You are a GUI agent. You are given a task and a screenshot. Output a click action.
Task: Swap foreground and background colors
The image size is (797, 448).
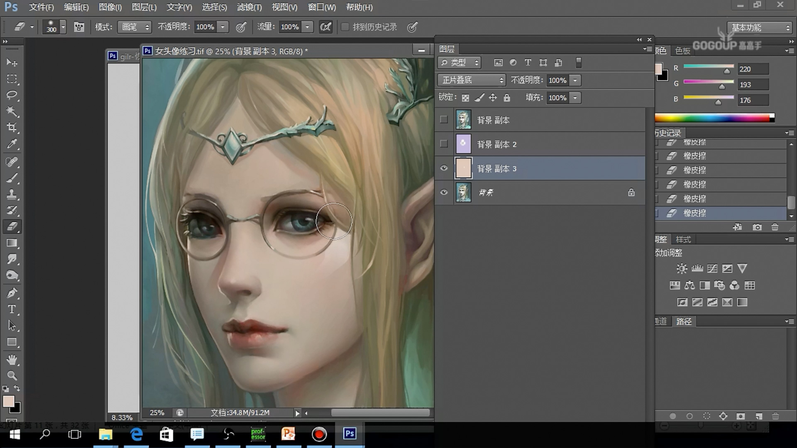pyautogui.click(x=17, y=389)
